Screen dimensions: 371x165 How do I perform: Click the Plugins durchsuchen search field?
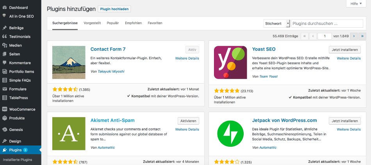[326, 23]
